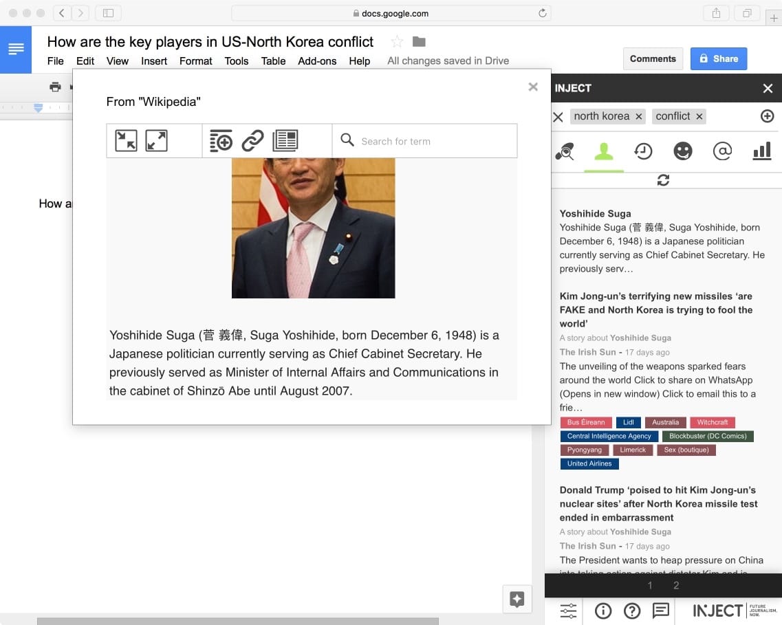Click the blue Share button
The image size is (782, 625).
(x=718, y=59)
